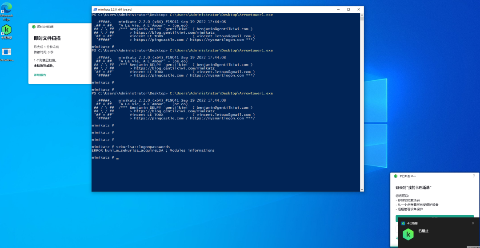Open help question mark in 卡巴斯基 Plus panel
This screenshot has width=480, height=248.
tap(474, 176)
